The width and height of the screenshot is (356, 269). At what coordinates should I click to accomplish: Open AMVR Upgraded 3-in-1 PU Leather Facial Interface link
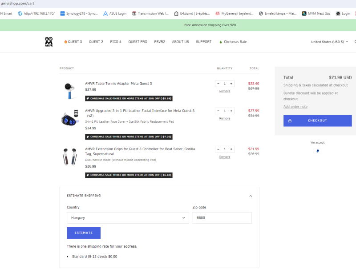(x=140, y=113)
